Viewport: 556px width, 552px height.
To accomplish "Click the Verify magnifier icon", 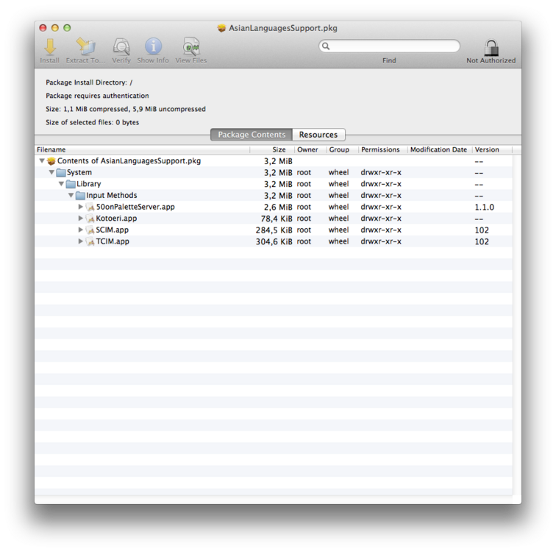I will [x=121, y=47].
